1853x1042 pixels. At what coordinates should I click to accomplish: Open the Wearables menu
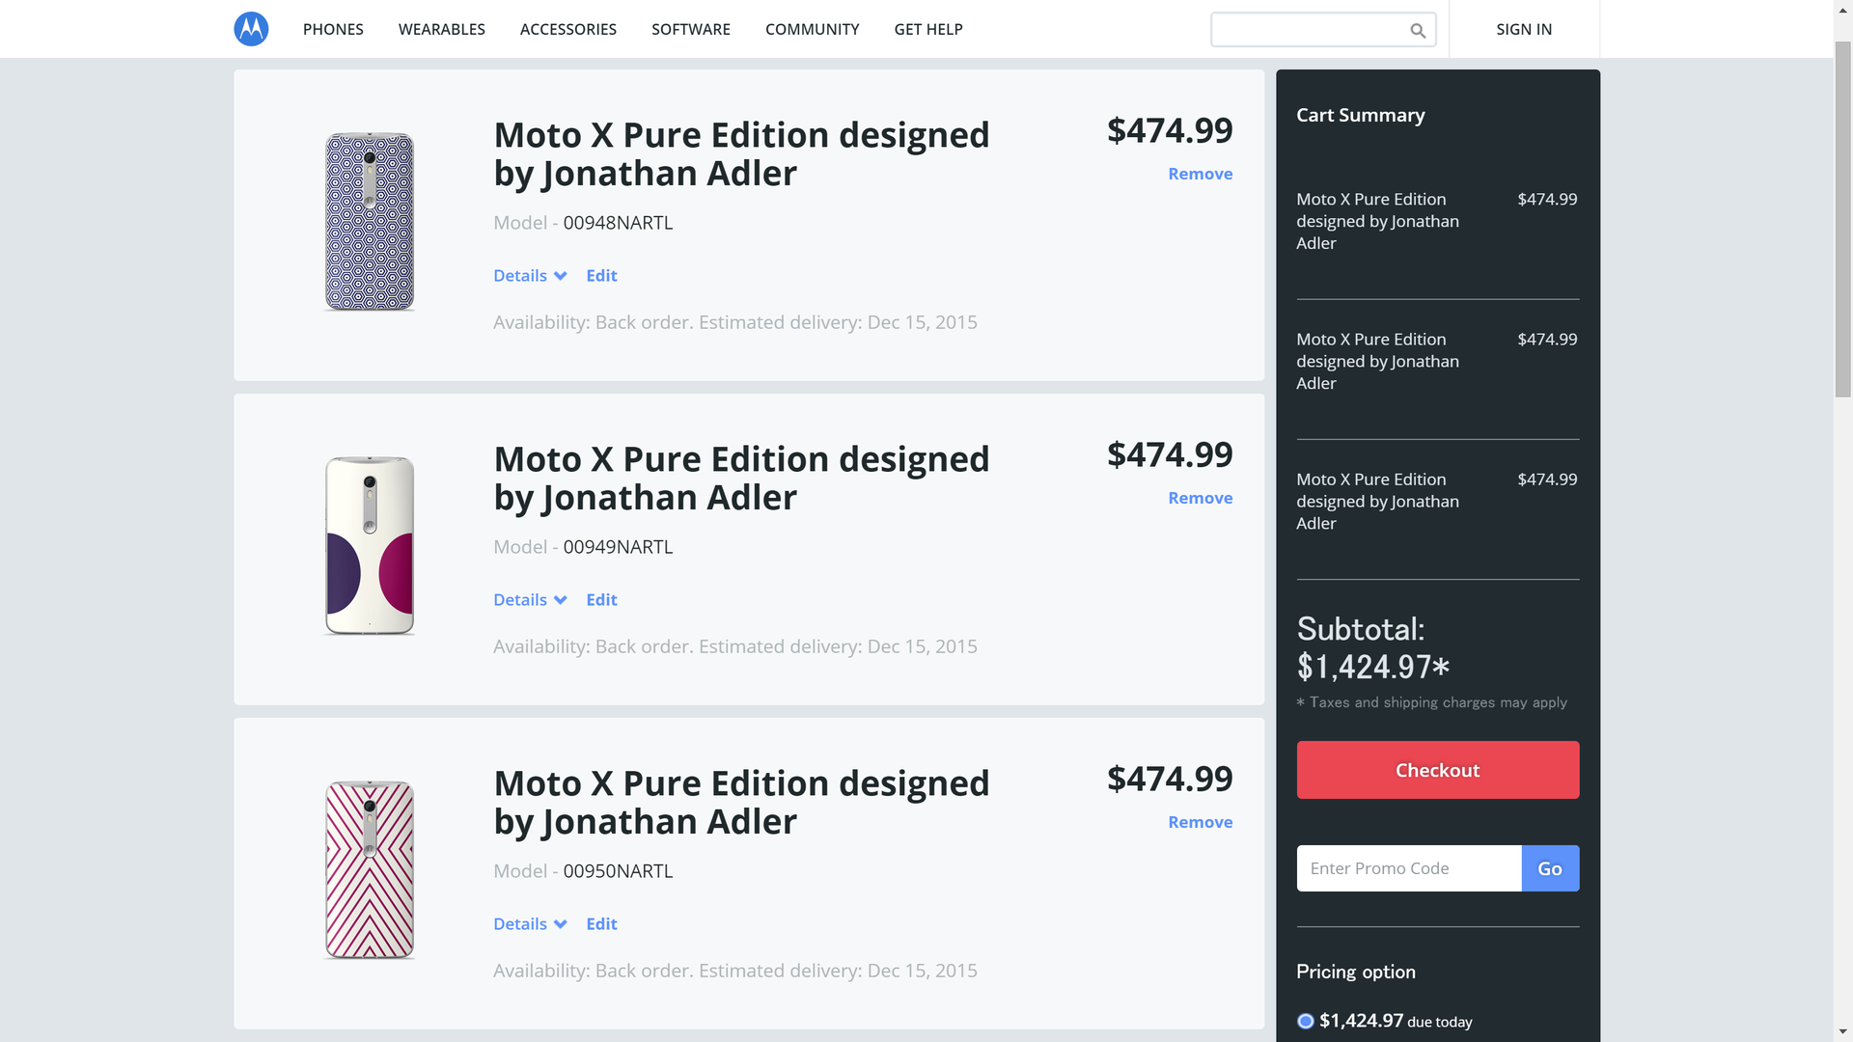click(x=441, y=29)
